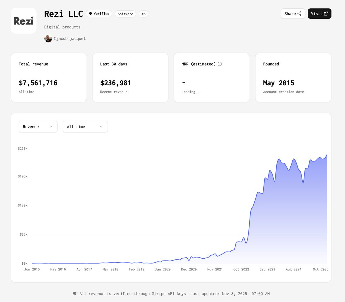The width and height of the screenshot is (345, 302).
Task: Click the Last 30 days card
Action: coord(130,78)
